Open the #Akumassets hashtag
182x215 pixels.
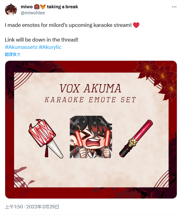(x=21, y=47)
